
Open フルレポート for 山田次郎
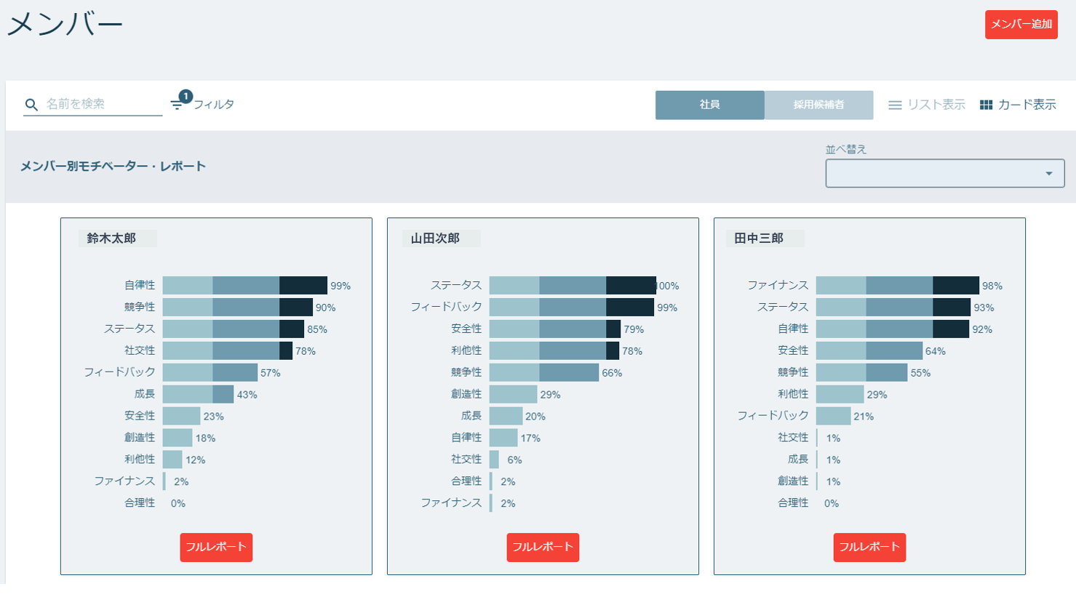543,547
